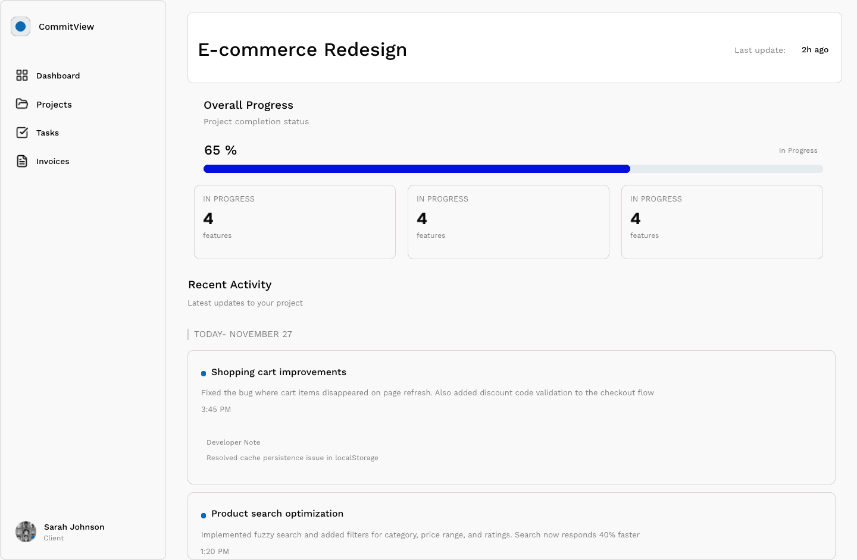Click the In Progress status label
This screenshot has height=560, width=857.
[798, 150]
